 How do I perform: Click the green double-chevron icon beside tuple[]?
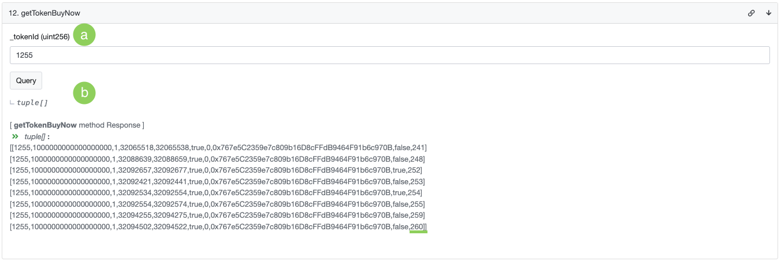coord(15,136)
